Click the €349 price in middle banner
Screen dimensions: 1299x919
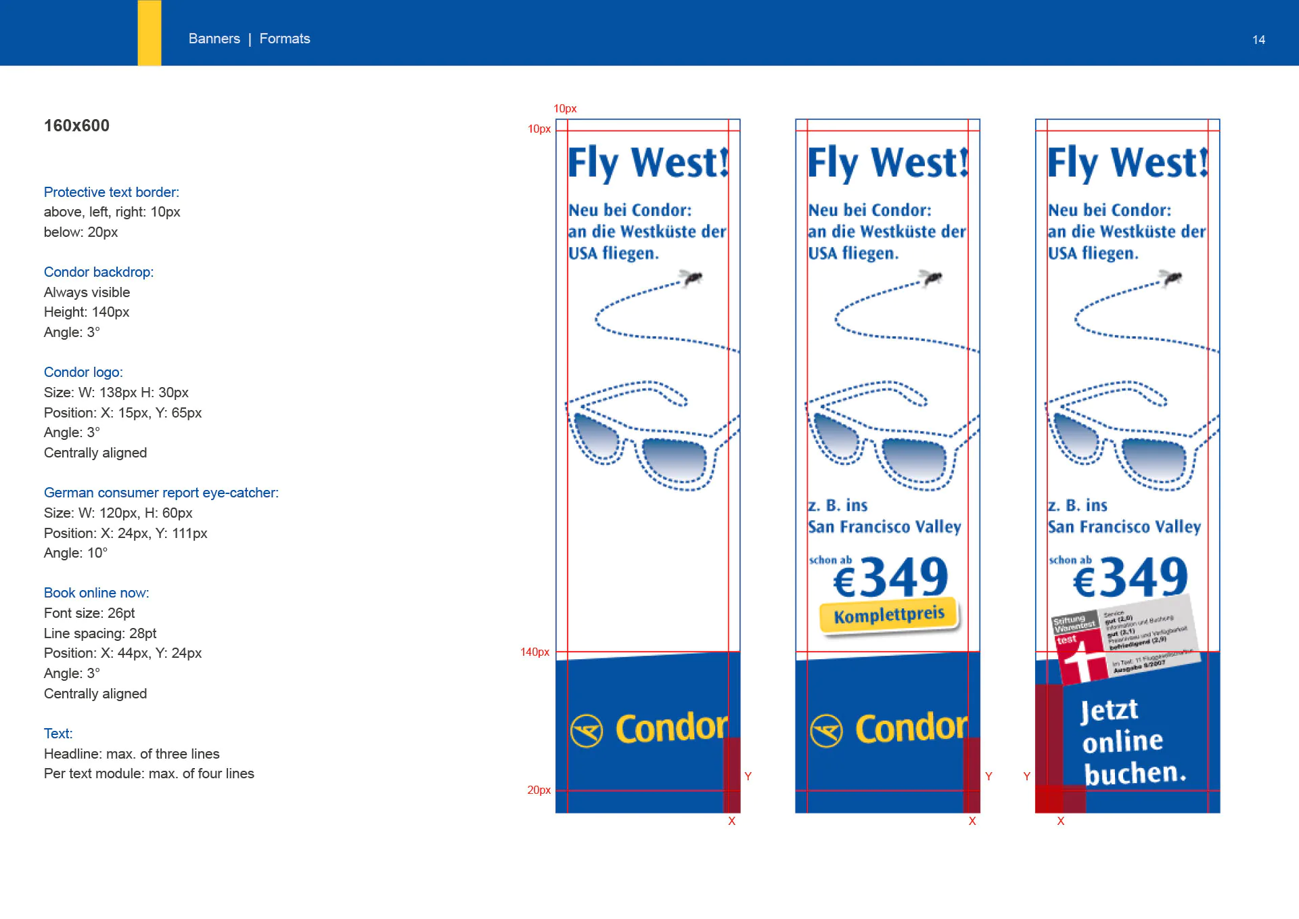pyautogui.click(x=890, y=577)
